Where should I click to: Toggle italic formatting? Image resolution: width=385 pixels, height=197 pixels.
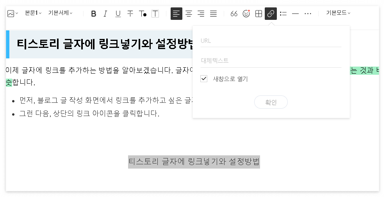[105, 14]
